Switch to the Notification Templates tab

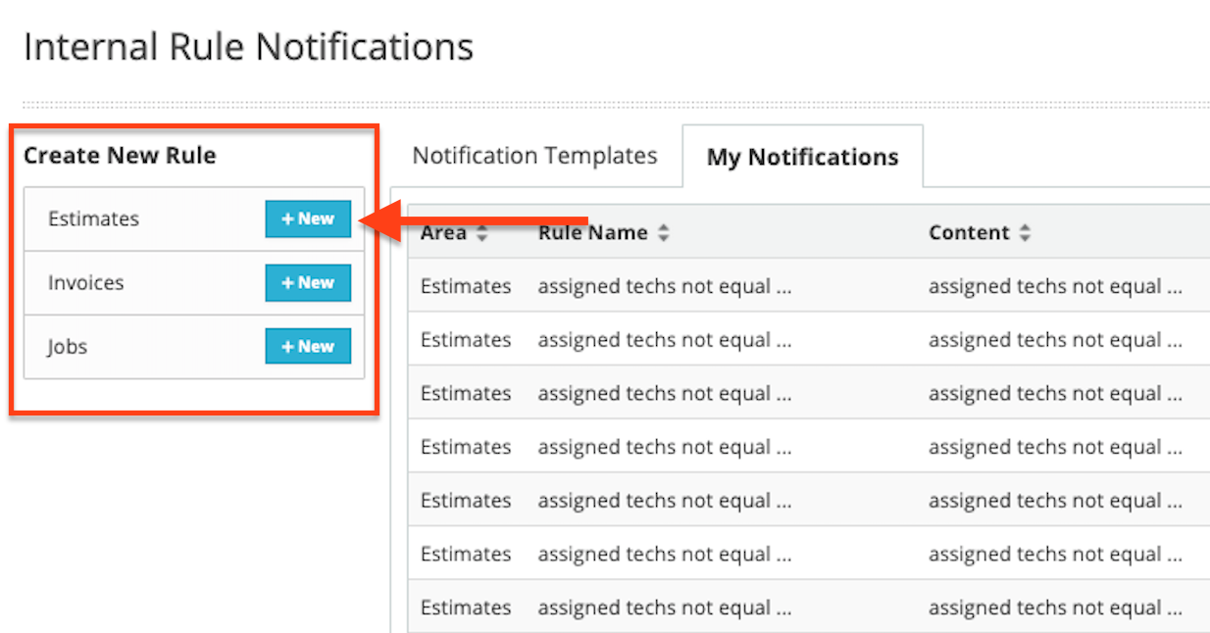535,155
